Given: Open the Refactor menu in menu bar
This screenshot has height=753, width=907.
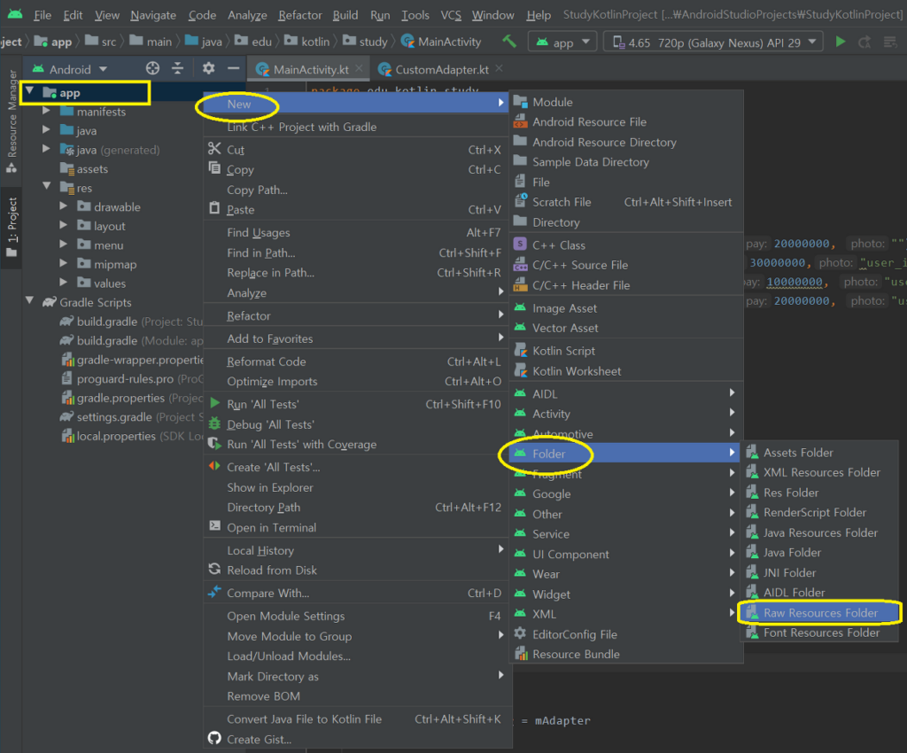Looking at the screenshot, I should click(x=299, y=15).
